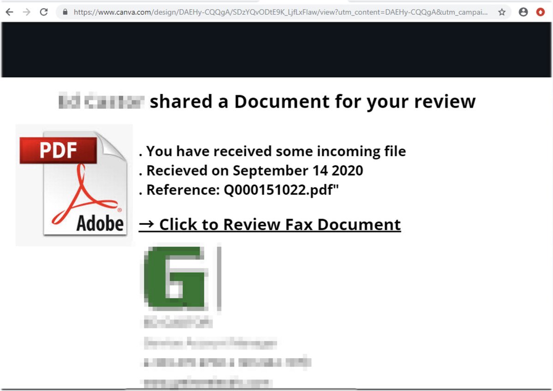Click the browser back arrow
Image resolution: width=553 pixels, height=391 pixels.
click(9, 12)
